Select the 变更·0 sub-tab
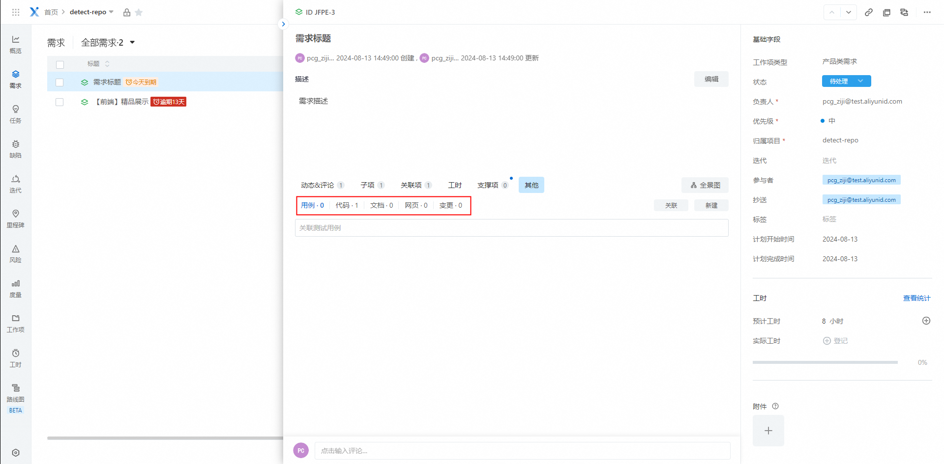The image size is (944, 464). [450, 205]
